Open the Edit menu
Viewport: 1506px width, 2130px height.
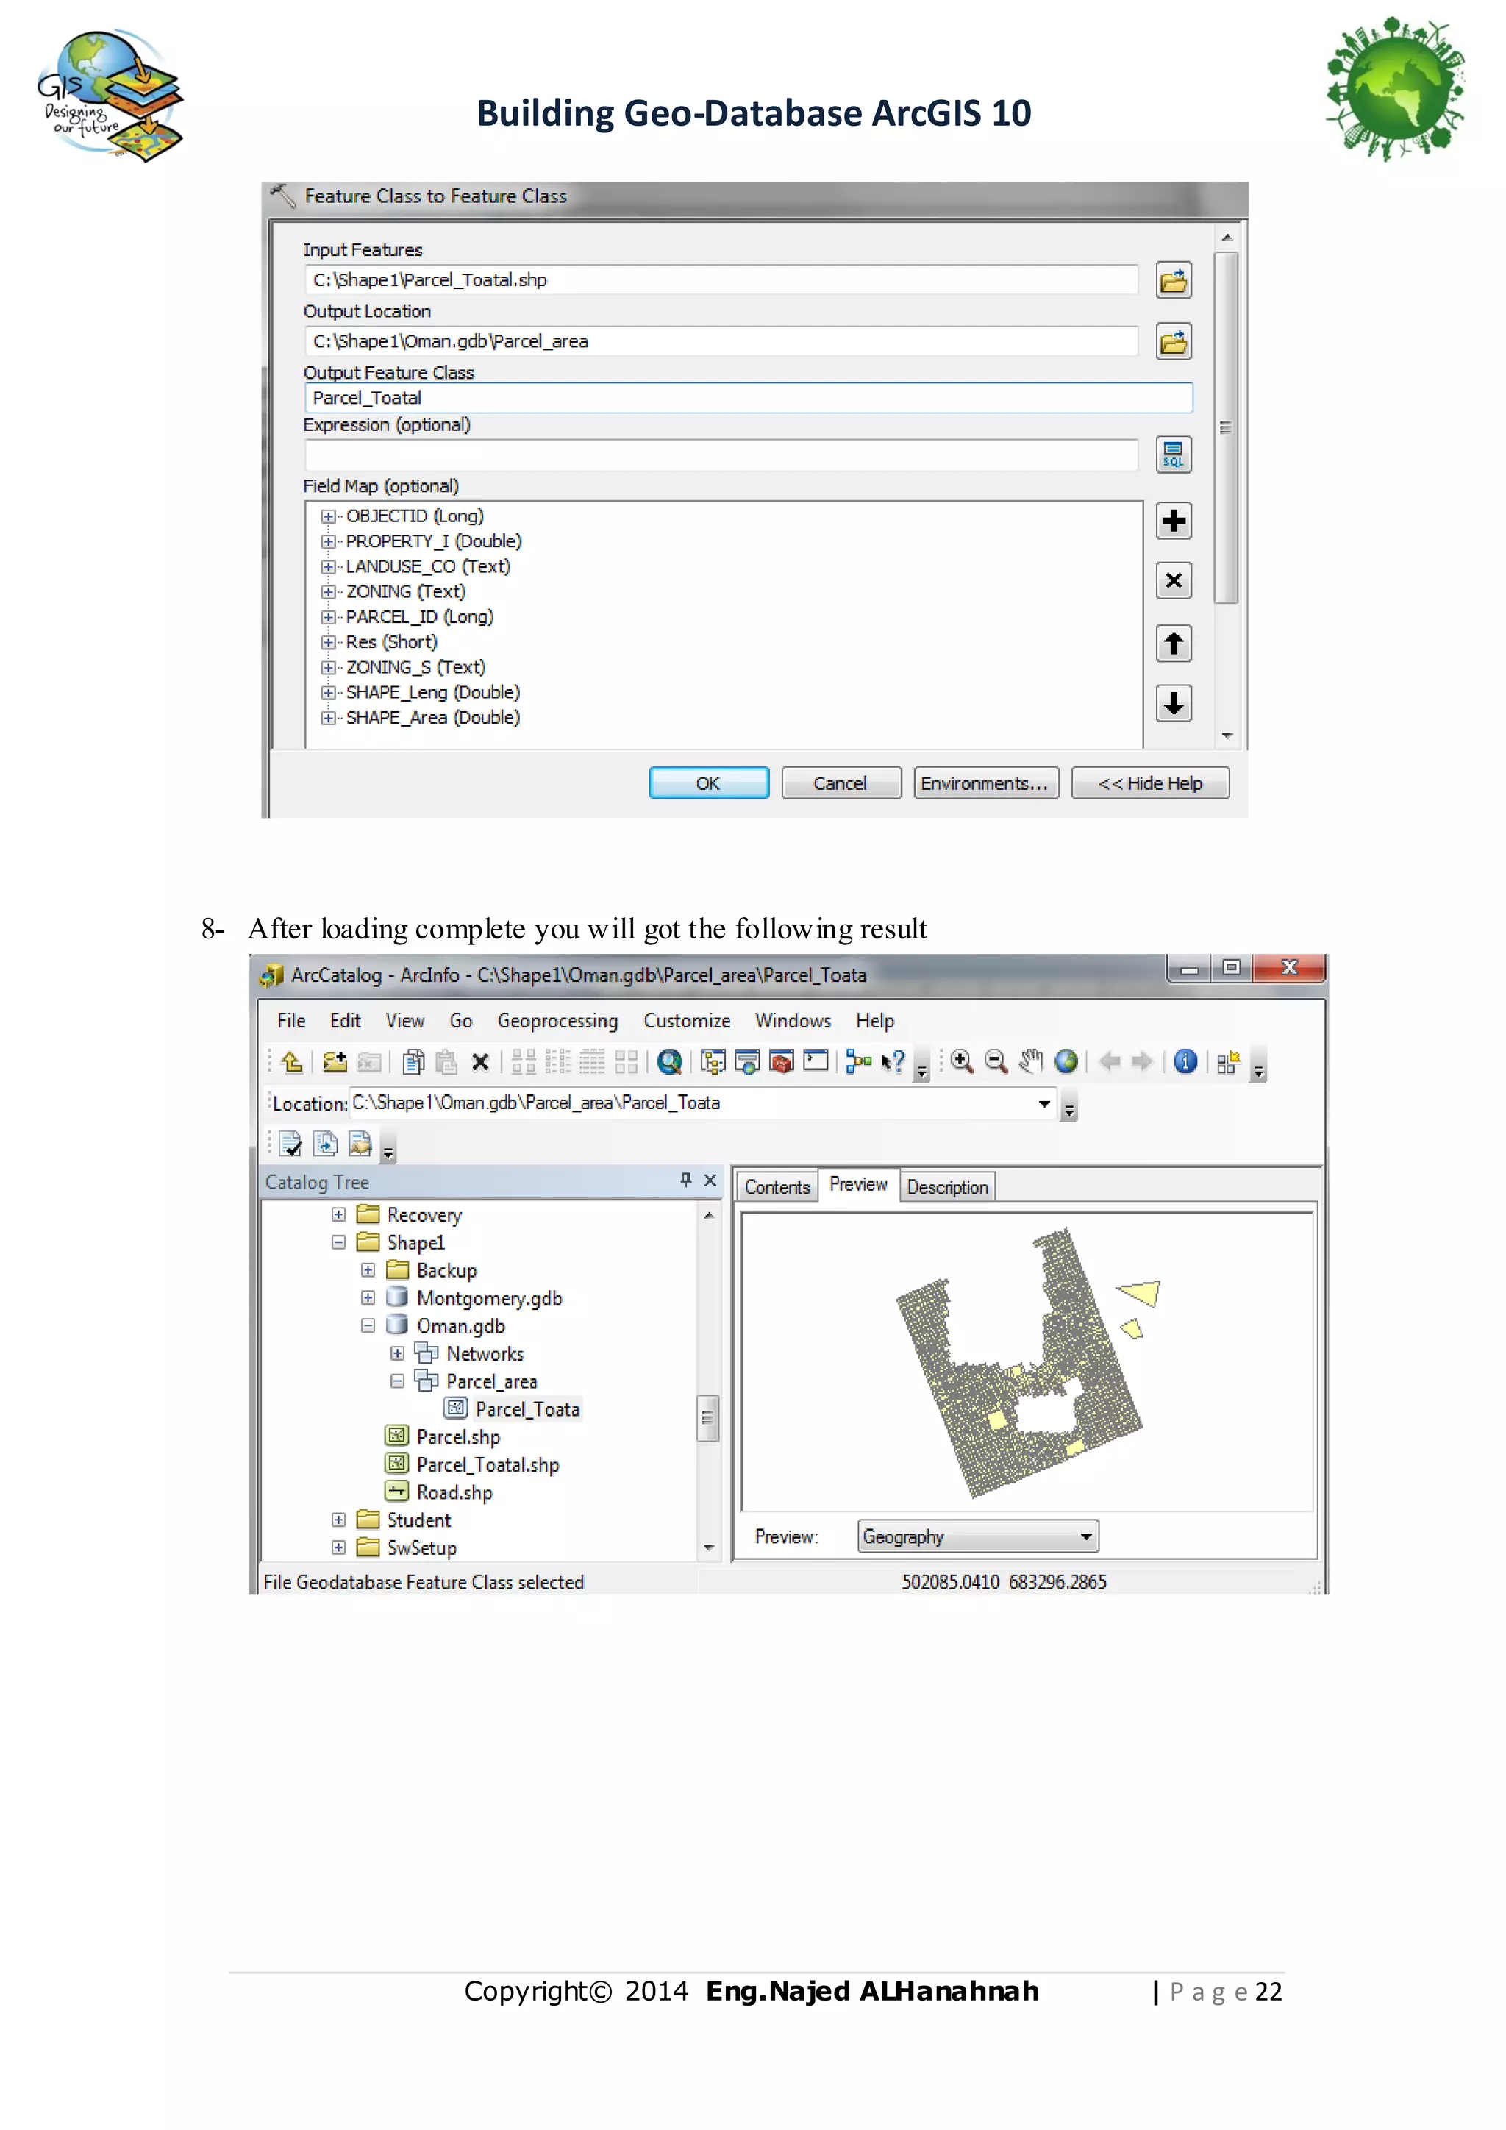[345, 1020]
